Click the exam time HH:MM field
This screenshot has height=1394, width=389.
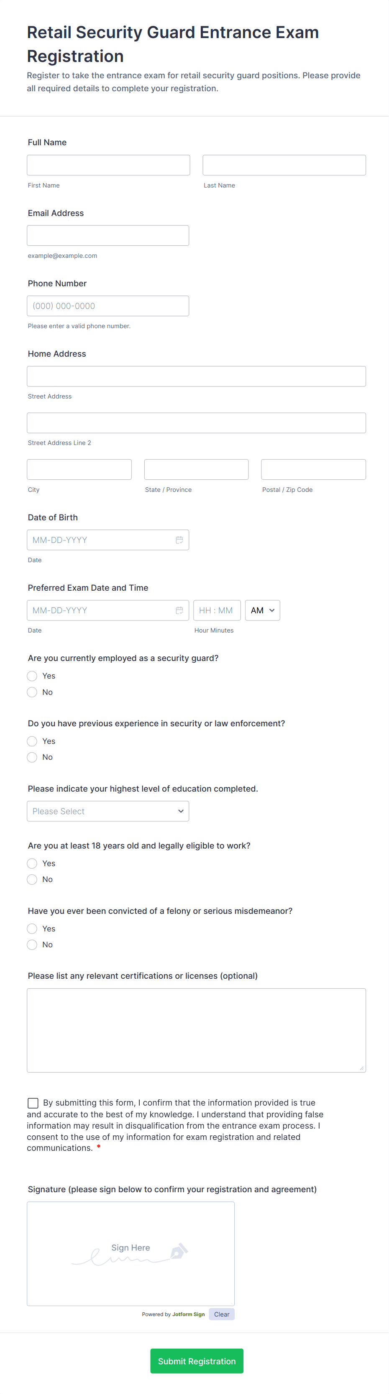(216, 610)
